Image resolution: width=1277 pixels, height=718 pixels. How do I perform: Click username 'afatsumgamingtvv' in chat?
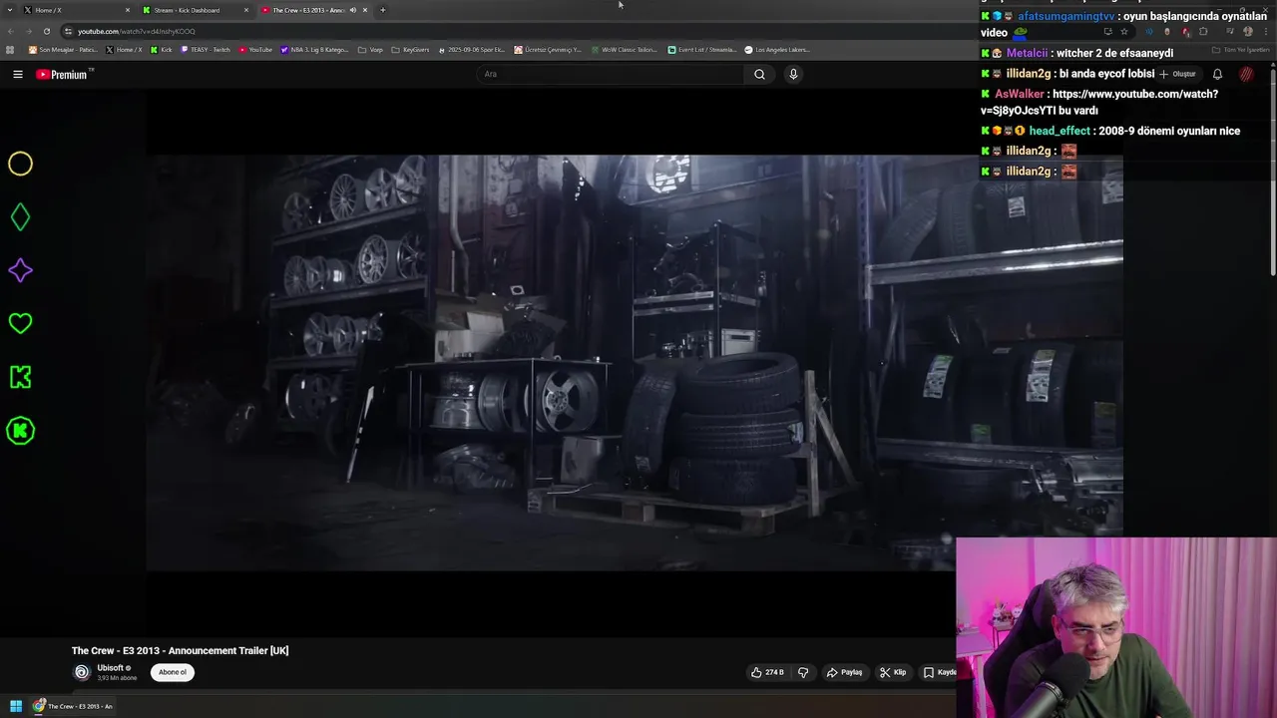point(1066,16)
